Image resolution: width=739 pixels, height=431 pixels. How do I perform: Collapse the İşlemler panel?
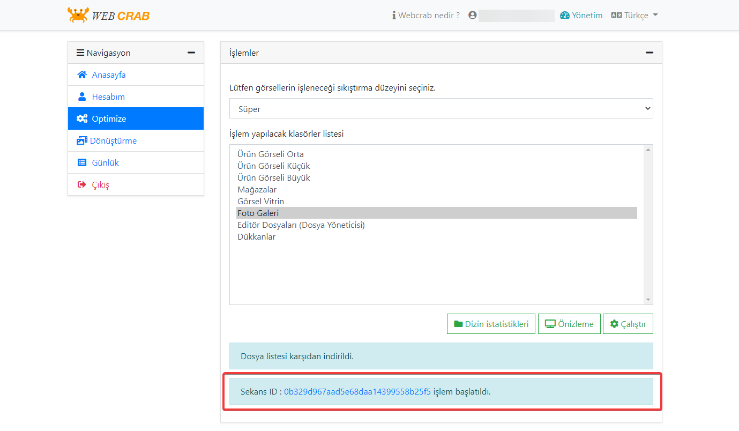click(x=650, y=53)
